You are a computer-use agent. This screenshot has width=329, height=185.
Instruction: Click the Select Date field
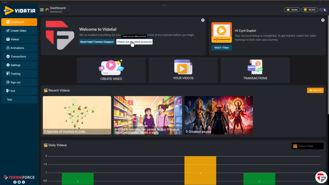tap(307, 146)
